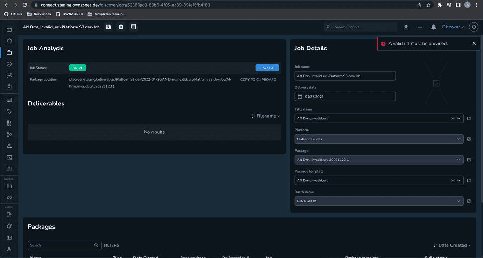Screen dimensions: 483x258
Task: Open browser extensions puzzle icon
Action: click(440, 5)
